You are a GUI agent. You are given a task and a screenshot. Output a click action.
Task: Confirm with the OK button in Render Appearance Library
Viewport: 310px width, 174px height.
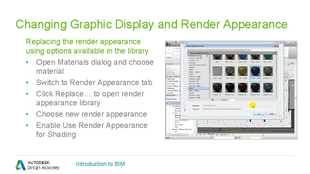click(259, 114)
